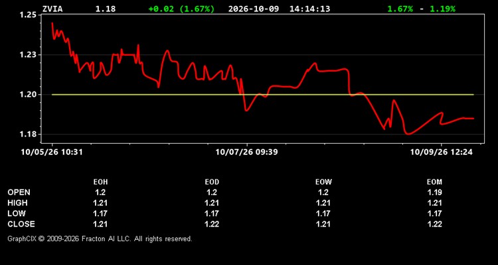Click the 10/05/26 10:31 x-axis label
This screenshot has width=498, height=265.
pyautogui.click(x=52, y=152)
